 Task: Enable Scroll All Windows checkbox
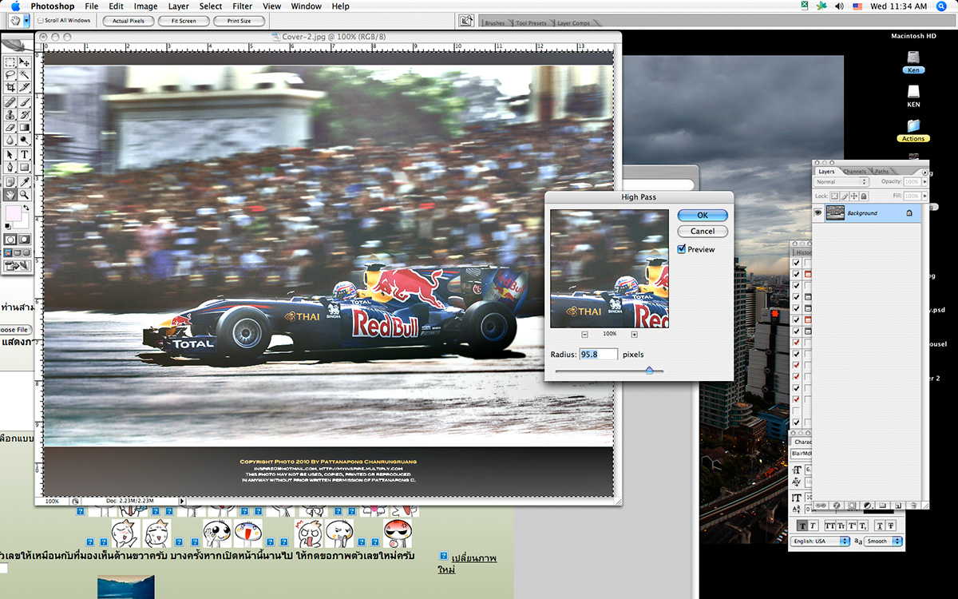click(41, 21)
